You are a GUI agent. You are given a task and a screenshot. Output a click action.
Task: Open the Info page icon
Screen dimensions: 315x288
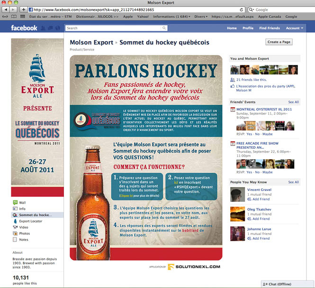tap(15, 208)
